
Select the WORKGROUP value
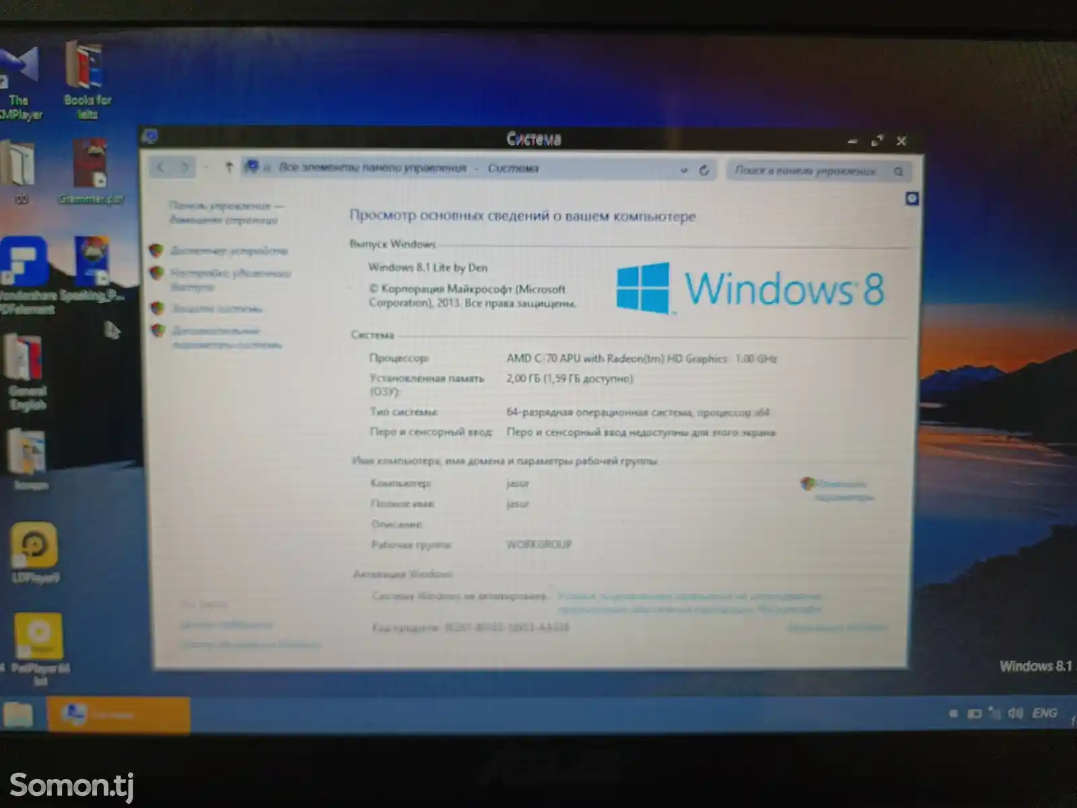coord(538,544)
